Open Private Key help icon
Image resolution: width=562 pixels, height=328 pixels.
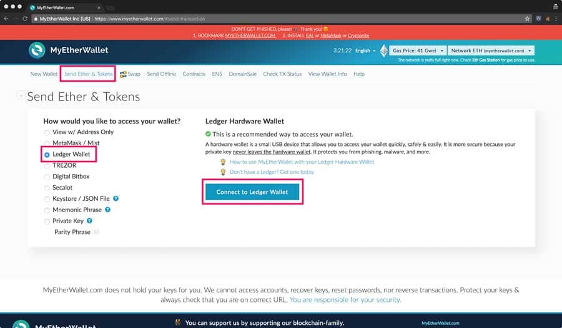click(89, 221)
